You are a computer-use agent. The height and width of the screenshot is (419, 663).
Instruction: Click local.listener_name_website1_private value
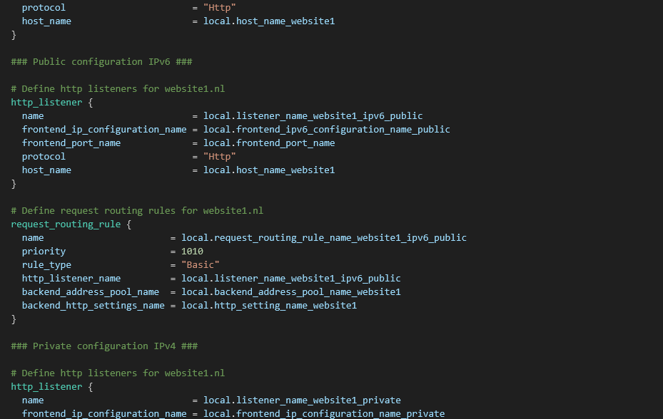(x=302, y=400)
